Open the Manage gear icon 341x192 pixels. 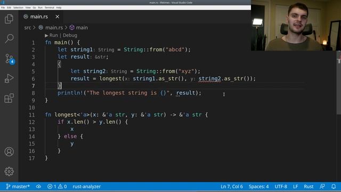click(9, 171)
